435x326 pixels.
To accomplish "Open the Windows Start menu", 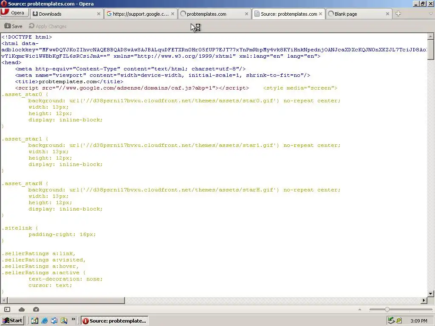I will (x=12, y=321).
